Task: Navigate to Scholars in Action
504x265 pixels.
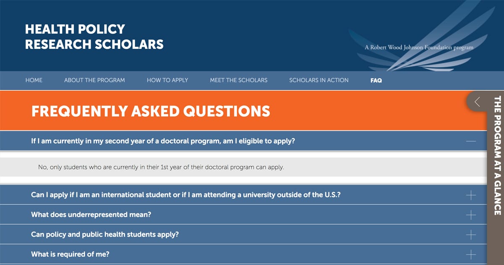Action: click(319, 80)
